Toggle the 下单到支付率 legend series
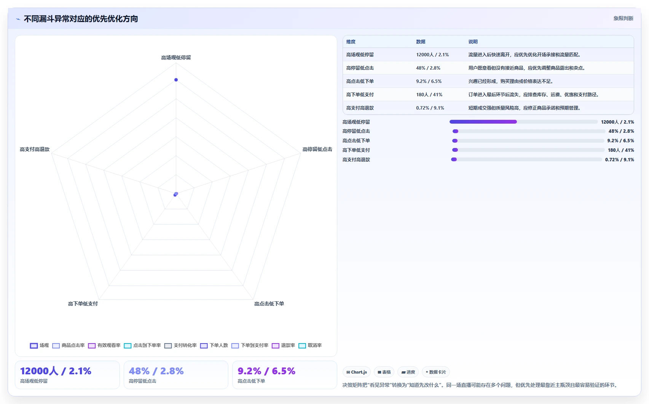The width and height of the screenshot is (649, 404). 250,345
